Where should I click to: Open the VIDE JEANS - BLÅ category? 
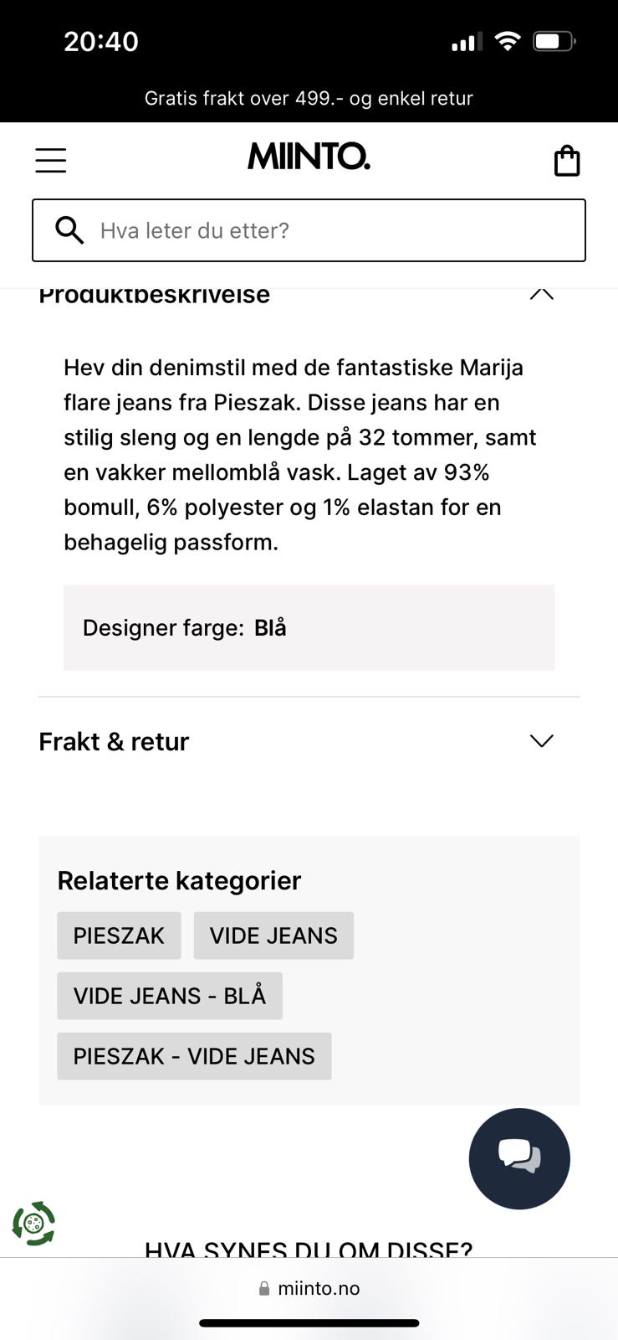170,996
